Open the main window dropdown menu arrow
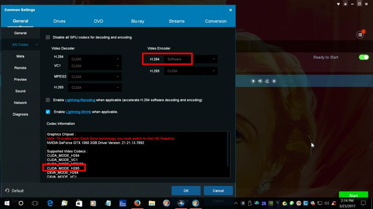 (345, 4)
